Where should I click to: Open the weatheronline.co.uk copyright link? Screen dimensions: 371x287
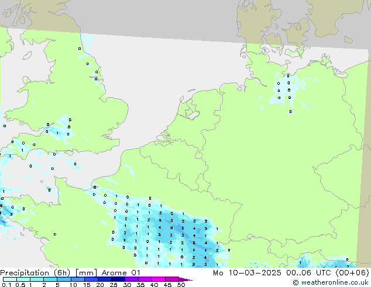point(331,282)
